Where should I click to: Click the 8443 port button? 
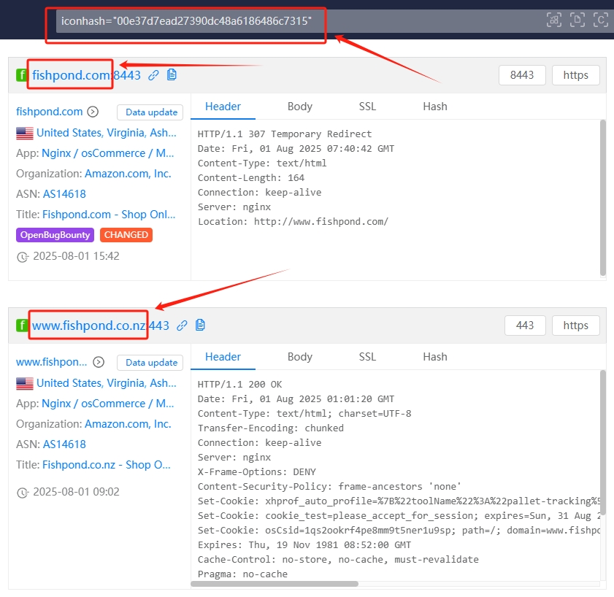pos(521,75)
